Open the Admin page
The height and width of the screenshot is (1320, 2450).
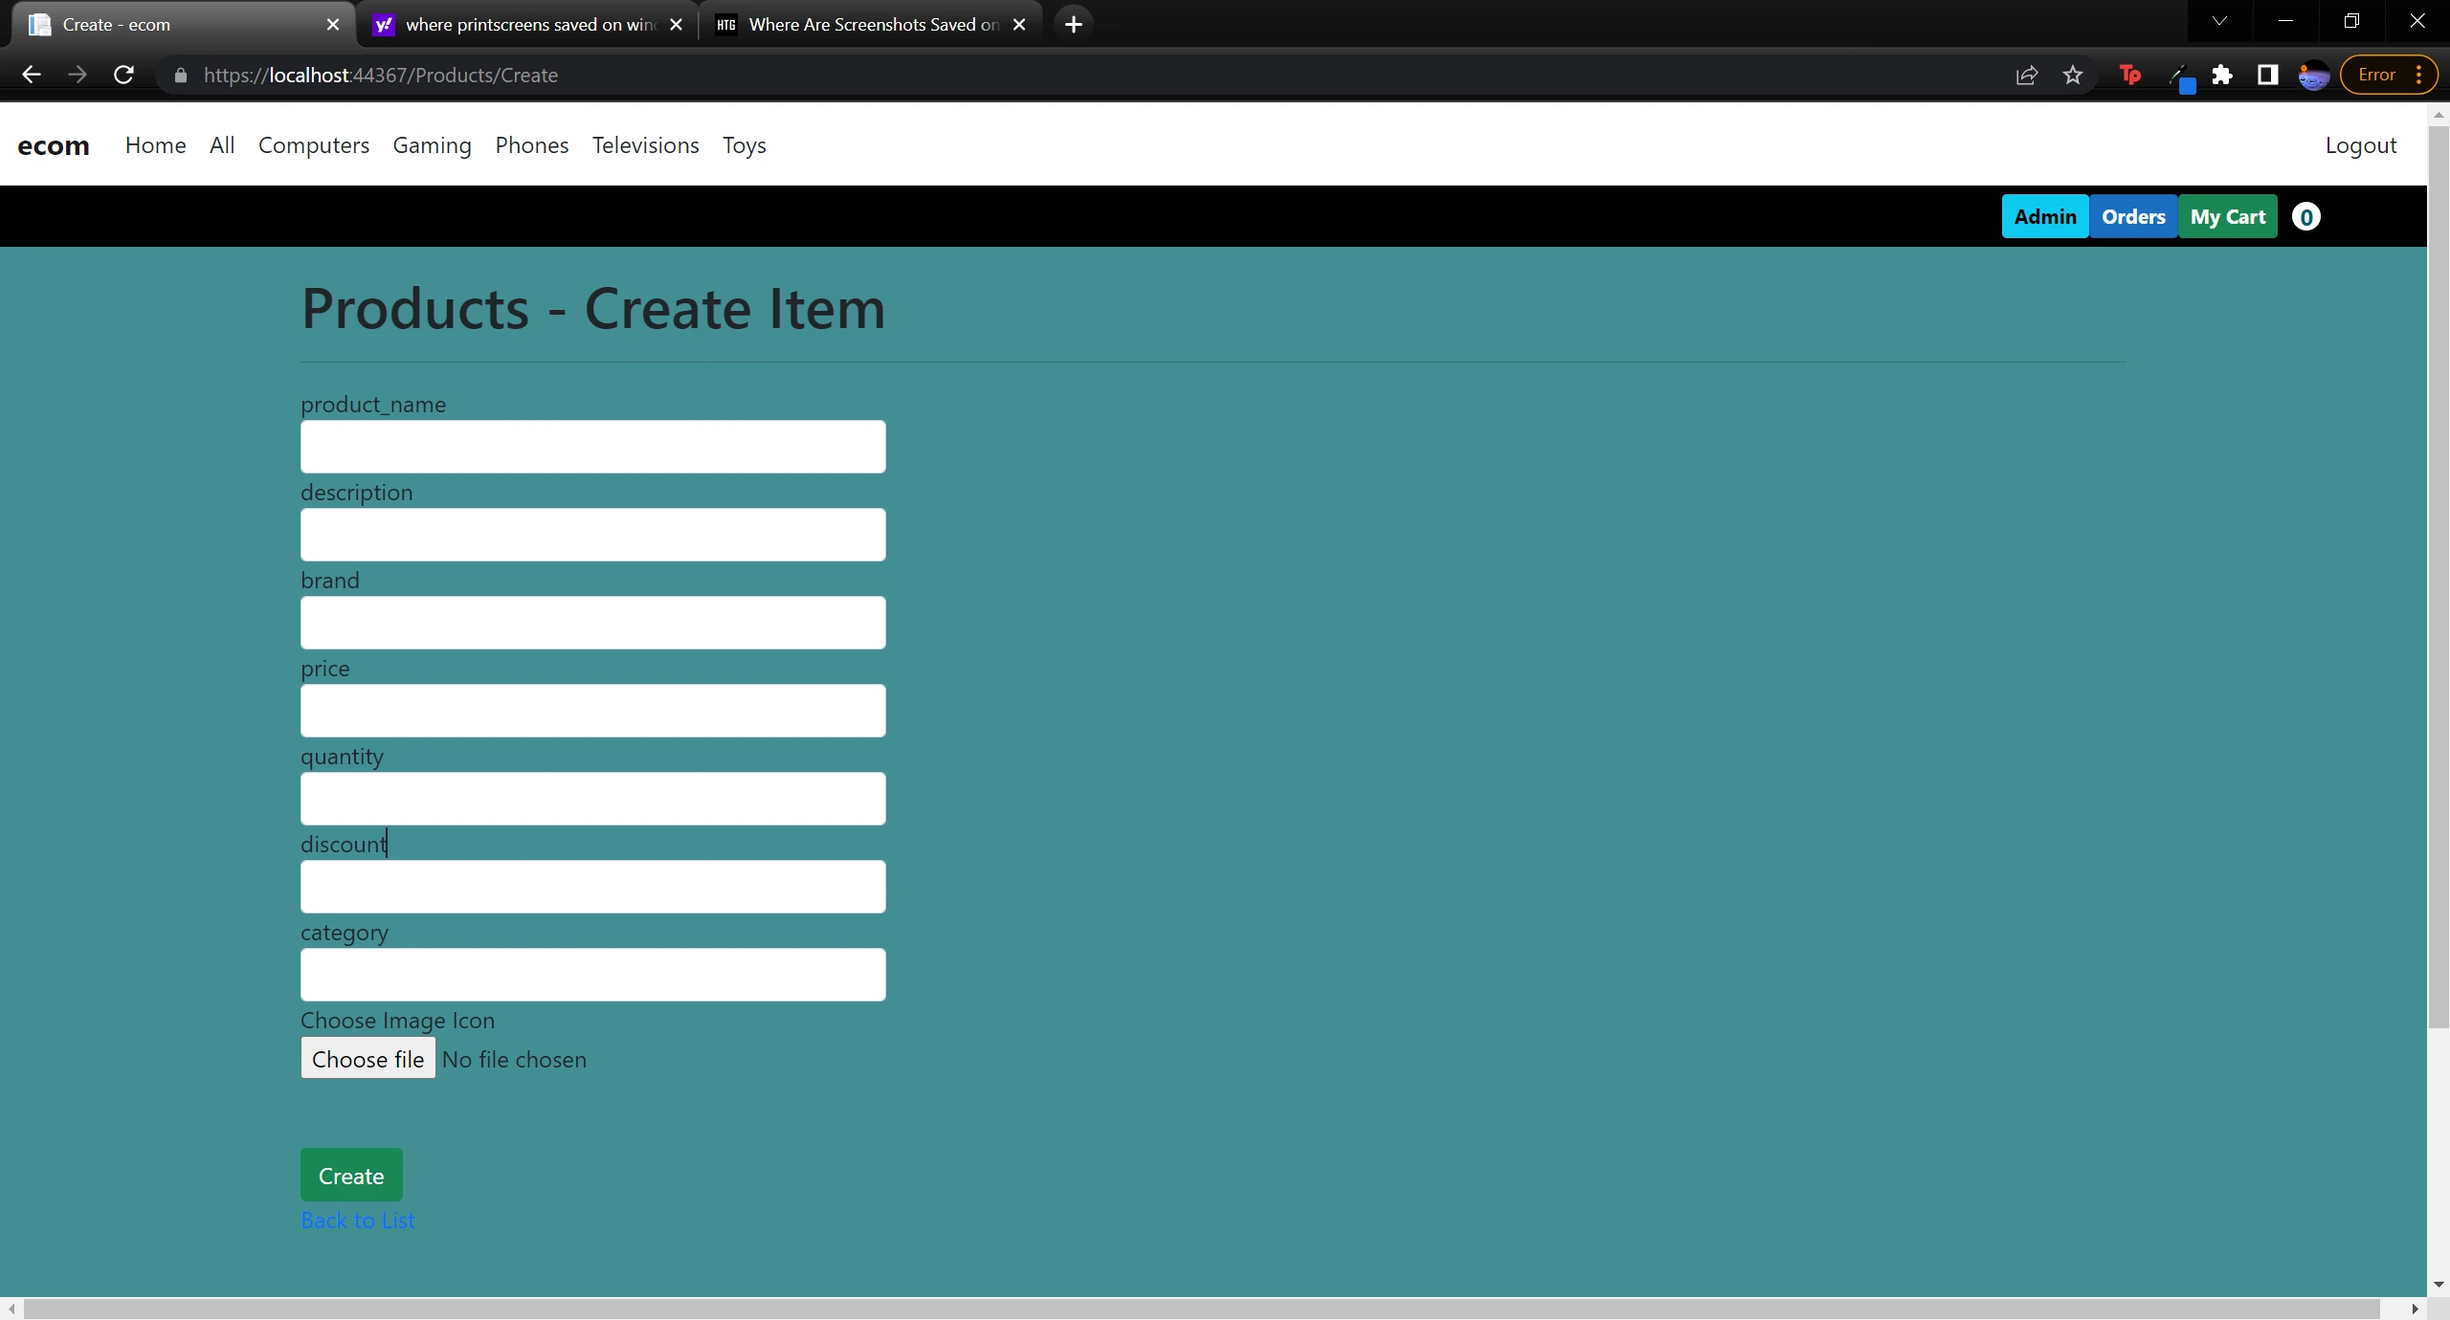pyautogui.click(x=2043, y=216)
